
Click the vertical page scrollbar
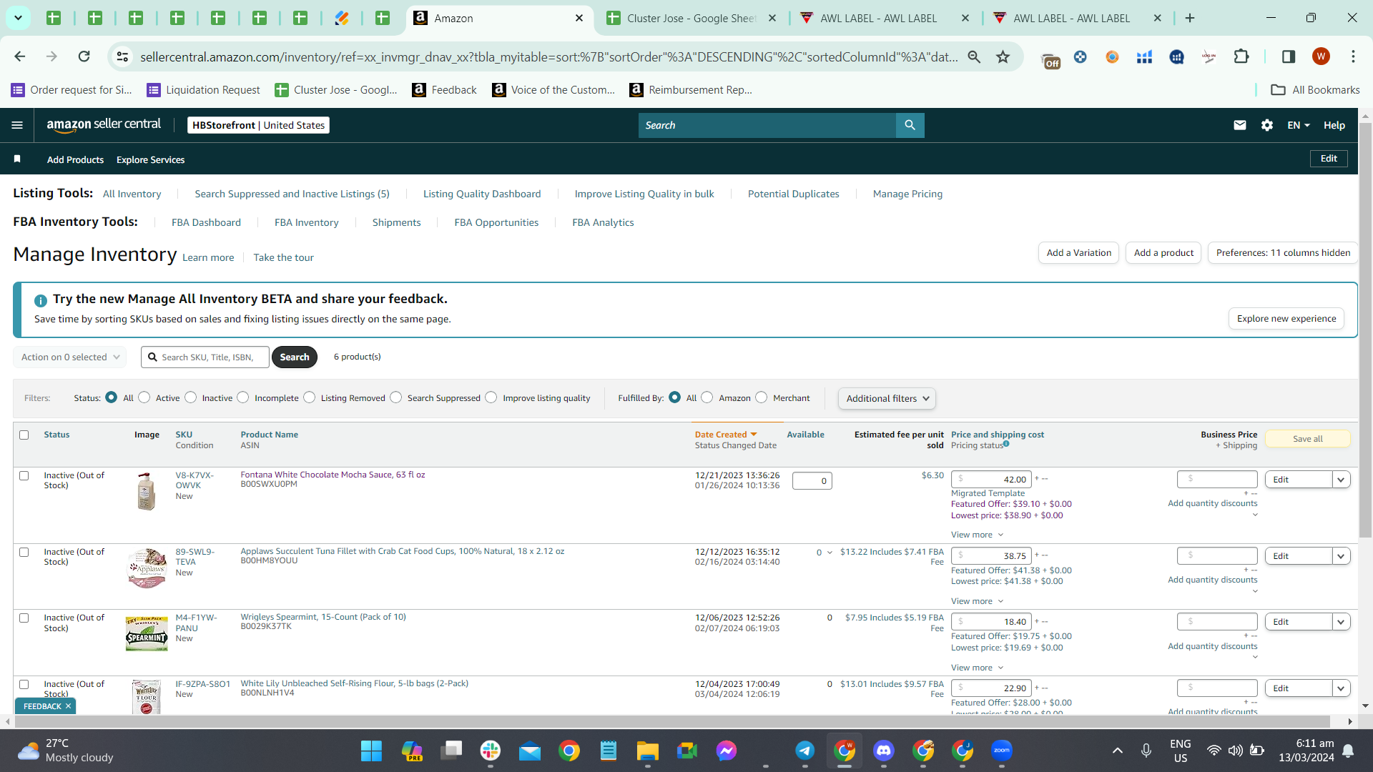pos(1365,329)
